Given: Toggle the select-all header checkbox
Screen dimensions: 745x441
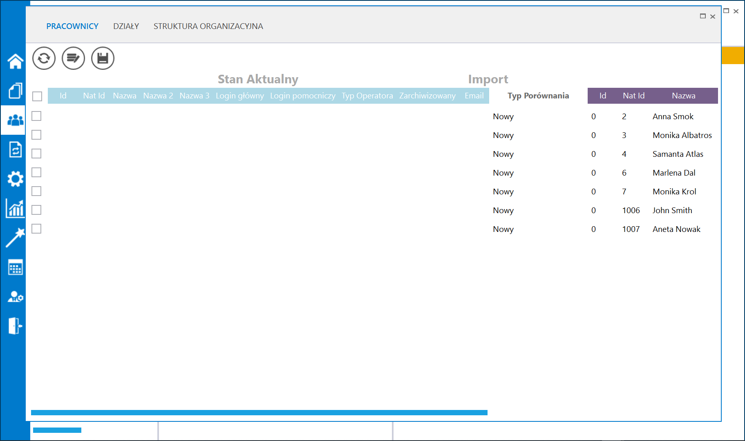Looking at the screenshot, I should (37, 96).
